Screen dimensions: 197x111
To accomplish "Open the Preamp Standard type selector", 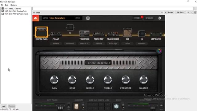I will point(56,44).
